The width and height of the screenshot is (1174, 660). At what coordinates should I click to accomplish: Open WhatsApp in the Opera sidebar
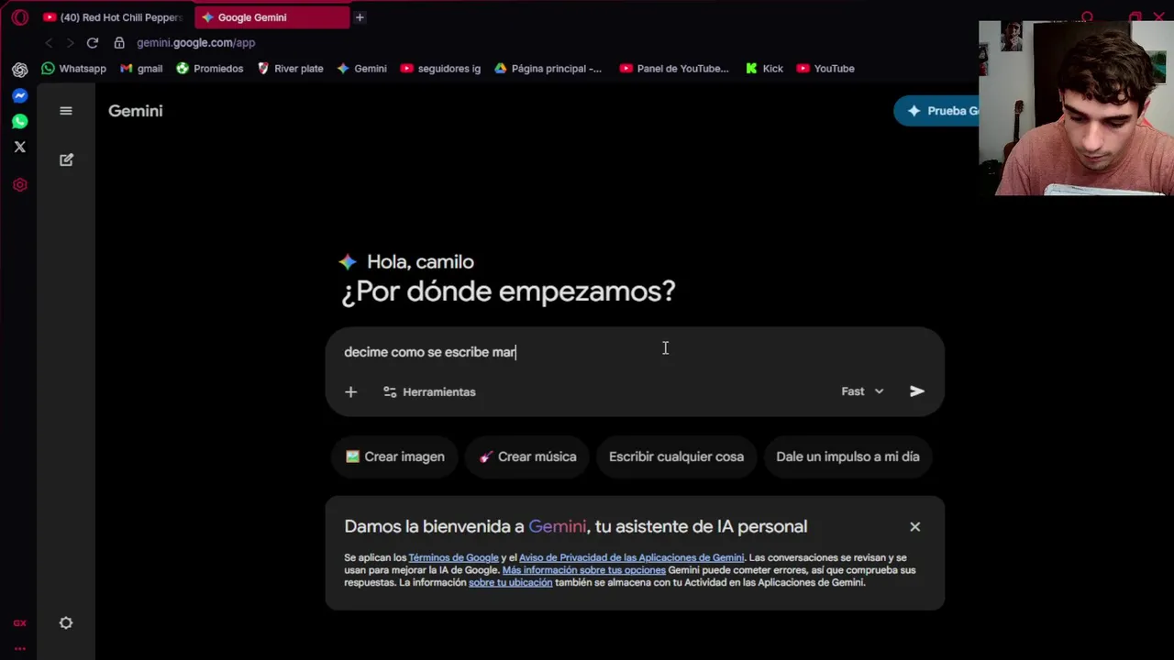point(19,121)
